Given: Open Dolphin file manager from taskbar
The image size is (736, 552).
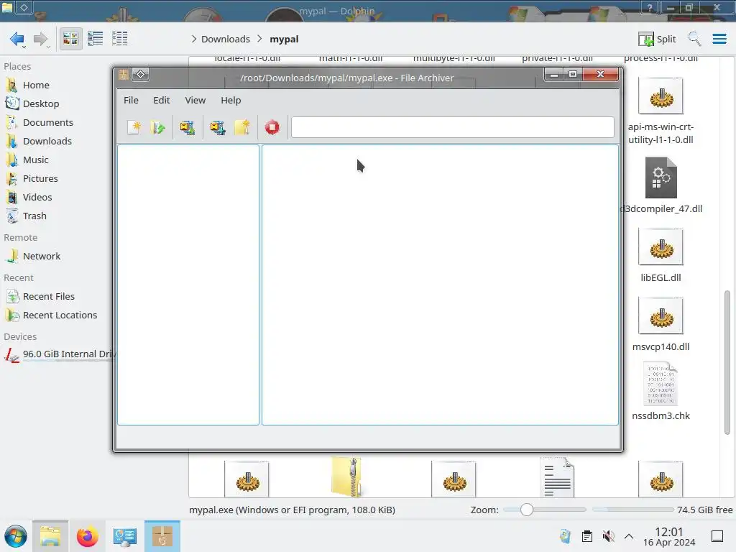Looking at the screenshot, I should pyautogui.click(x=50, y=536).
